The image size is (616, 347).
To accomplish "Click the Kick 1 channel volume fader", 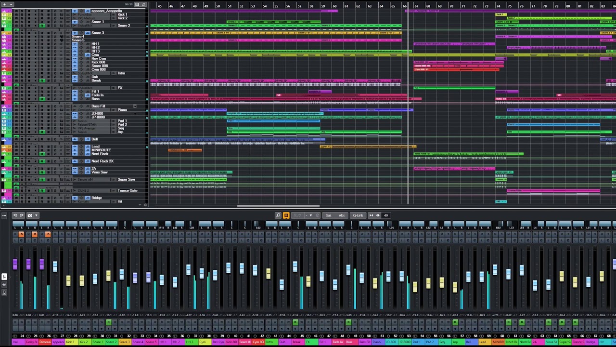I will (68, 280).
